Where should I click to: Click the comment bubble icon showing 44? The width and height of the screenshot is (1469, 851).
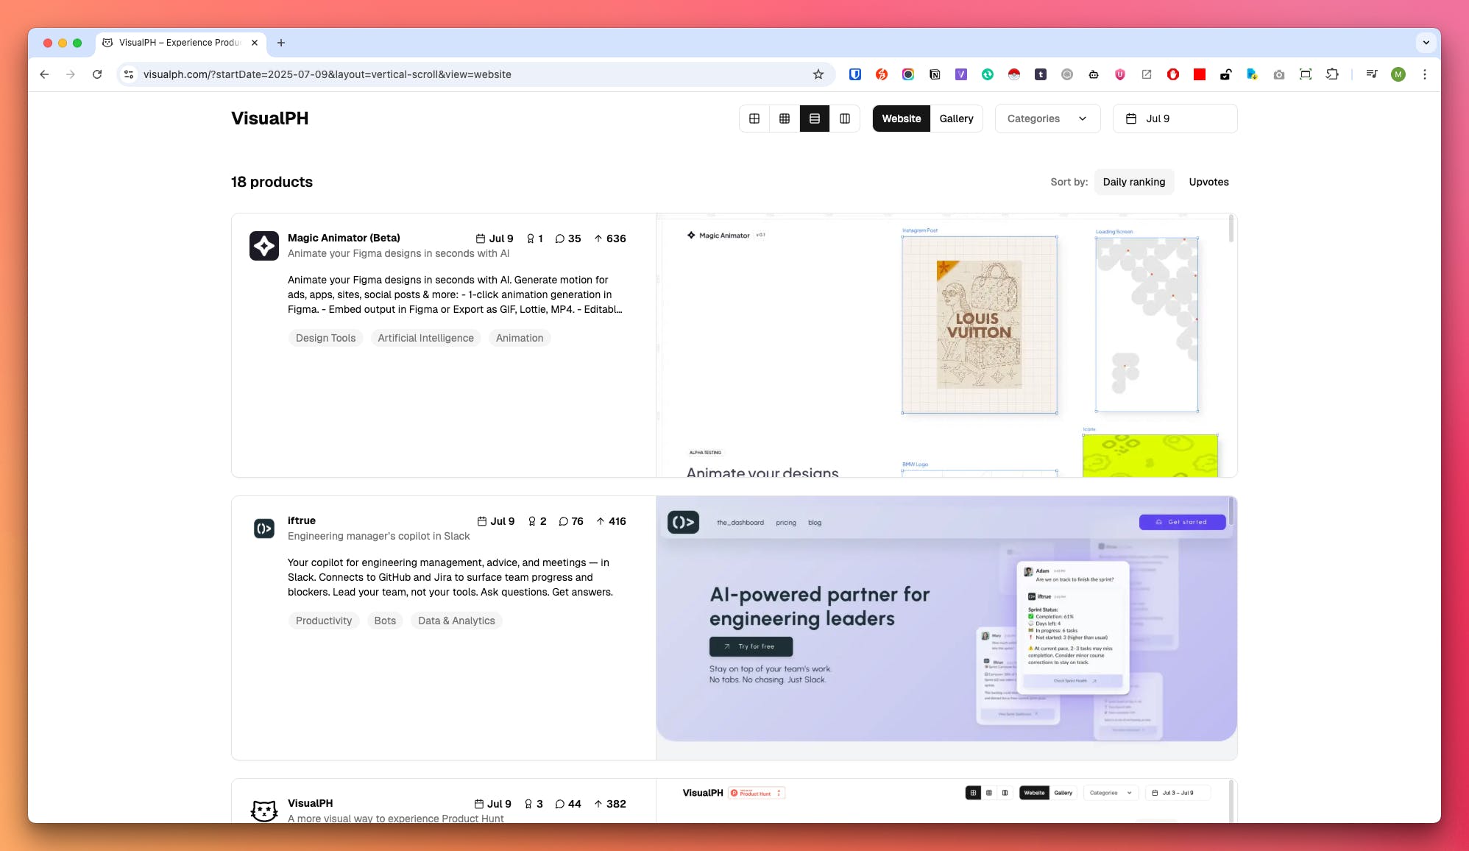560,804
